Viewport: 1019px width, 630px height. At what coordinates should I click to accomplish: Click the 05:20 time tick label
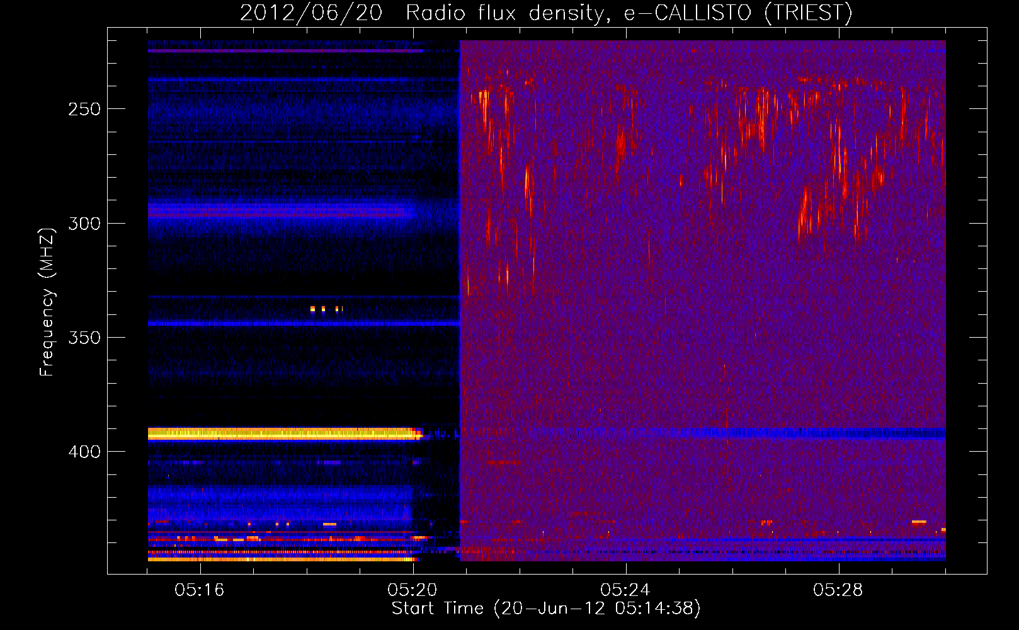[x=413, y=590]
